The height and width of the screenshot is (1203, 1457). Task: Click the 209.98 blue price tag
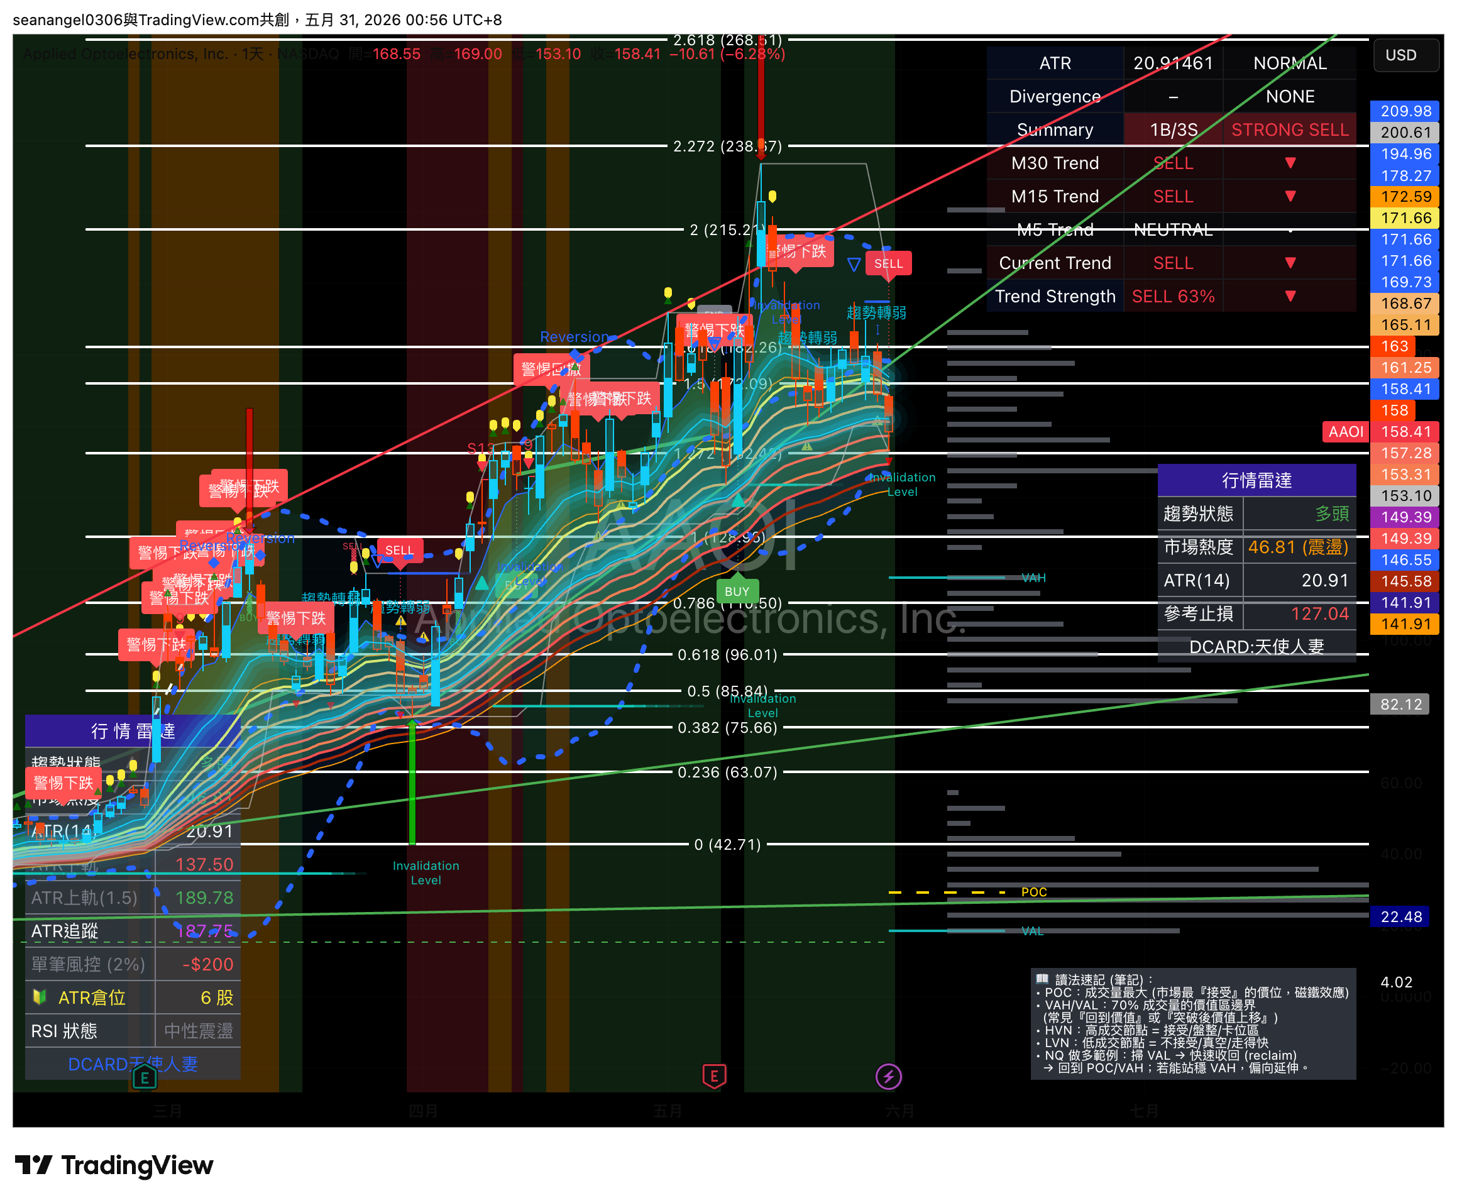click(1404, 111)
